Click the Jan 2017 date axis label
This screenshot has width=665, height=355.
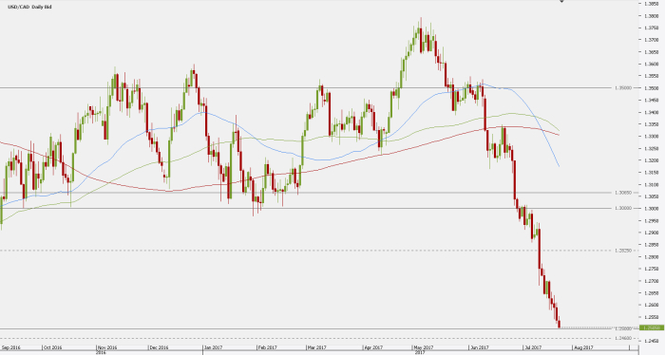coord(214,347)
